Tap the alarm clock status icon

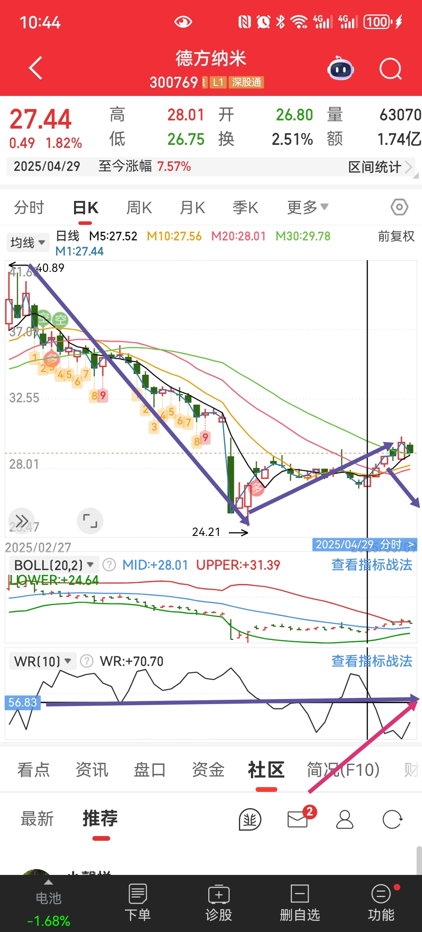click(263, 22)
